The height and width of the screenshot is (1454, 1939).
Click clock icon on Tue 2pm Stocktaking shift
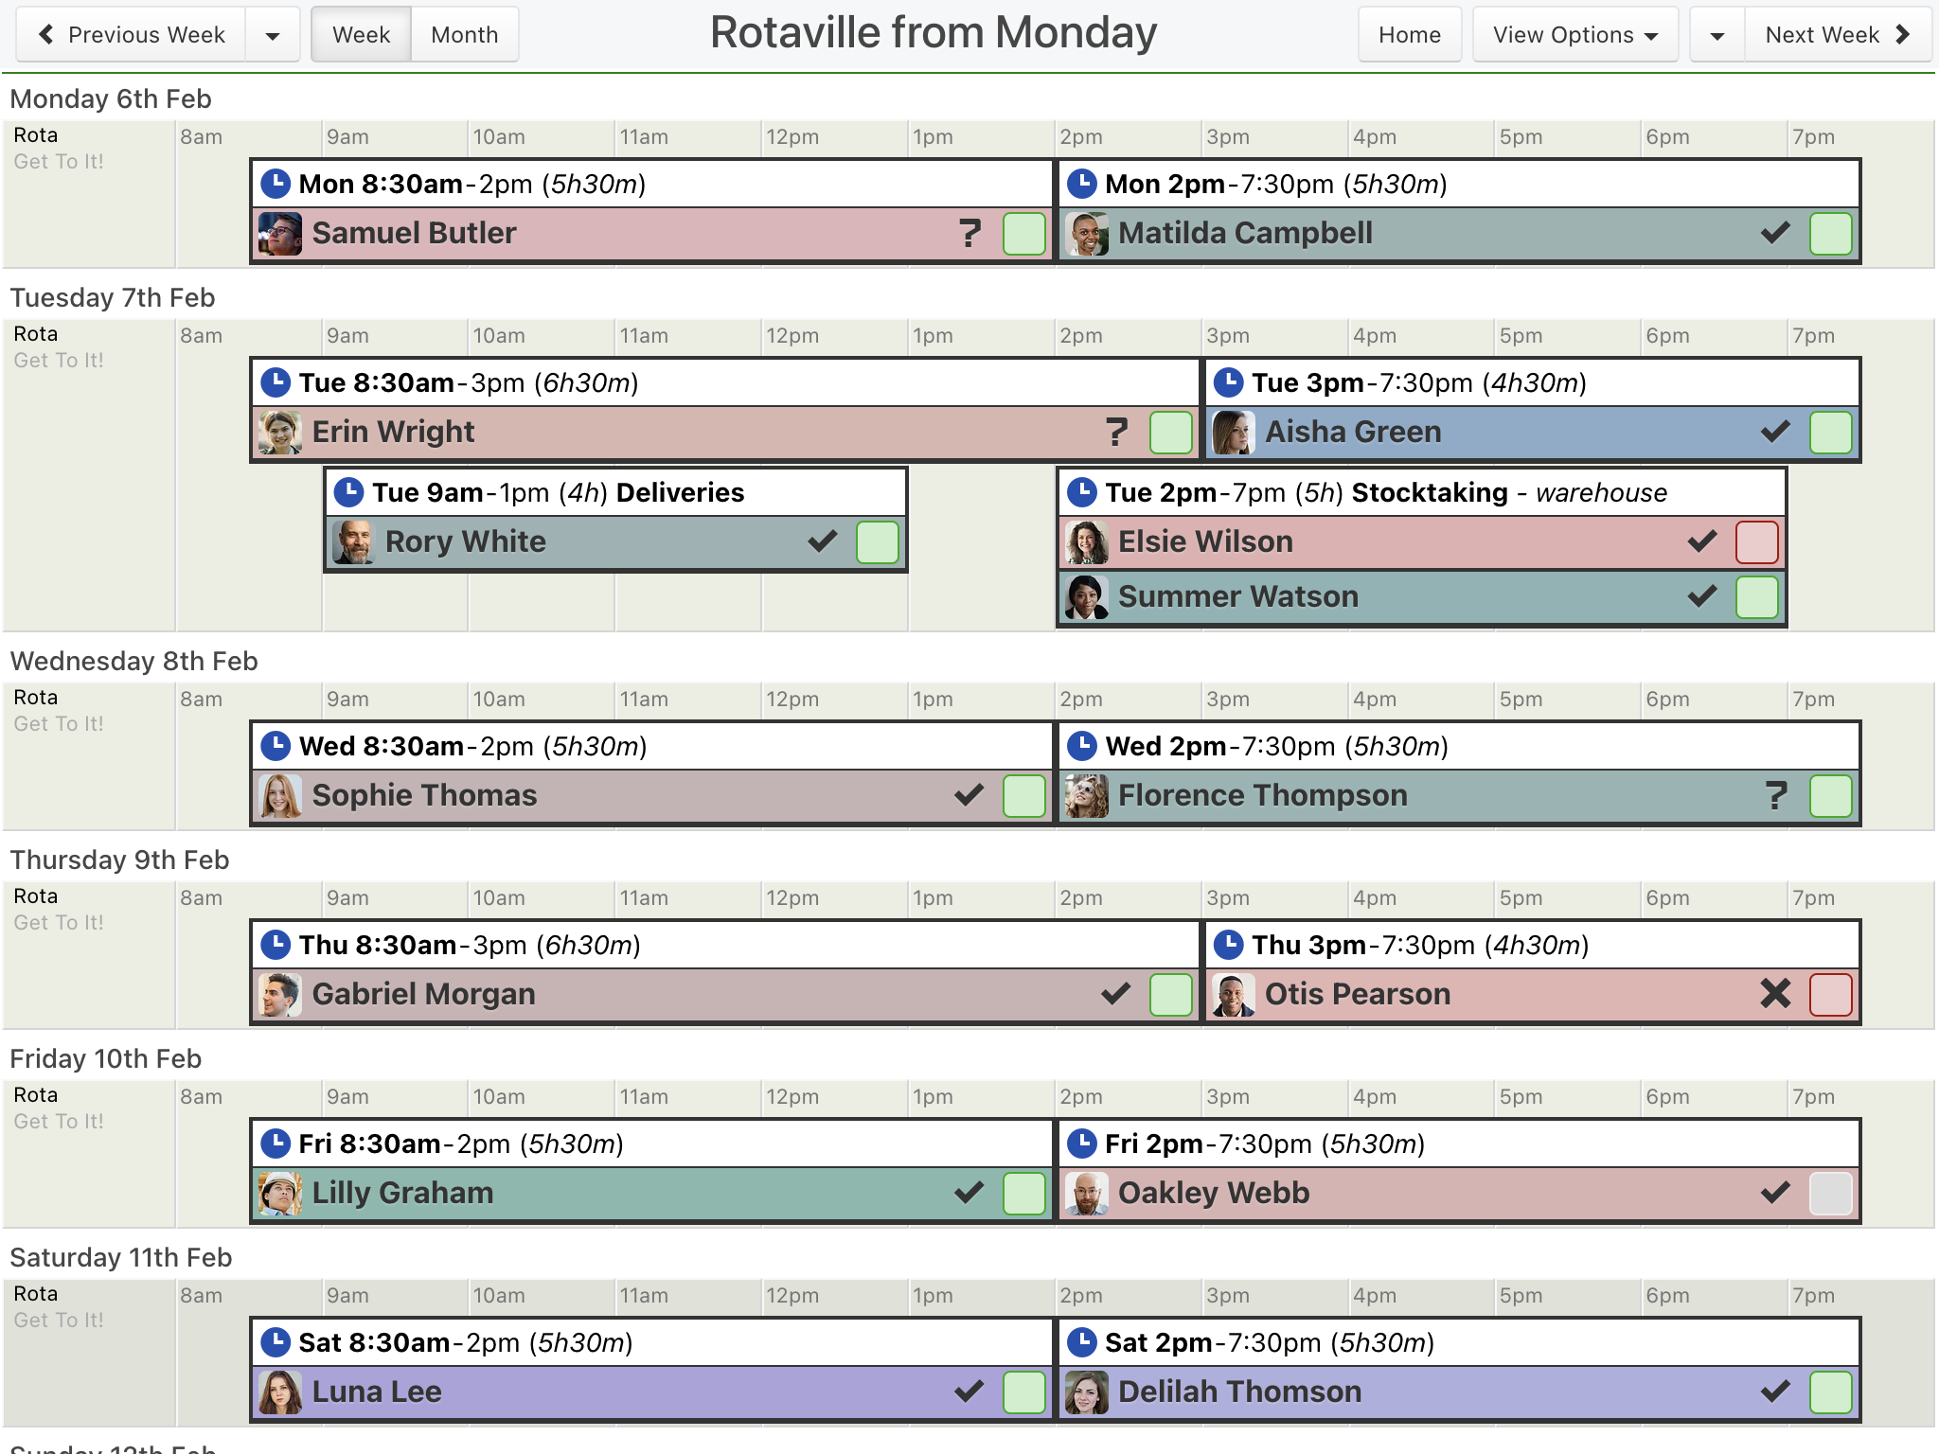pyautogui.click(x=1082, y=492)
